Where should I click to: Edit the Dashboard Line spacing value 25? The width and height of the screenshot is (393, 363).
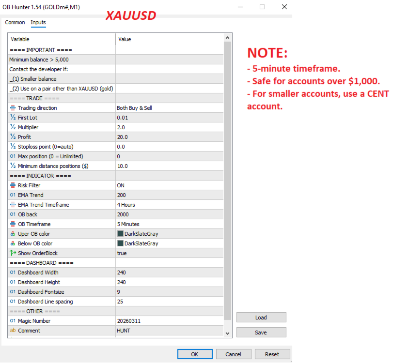pyautogui.click(x=170, y=302)
